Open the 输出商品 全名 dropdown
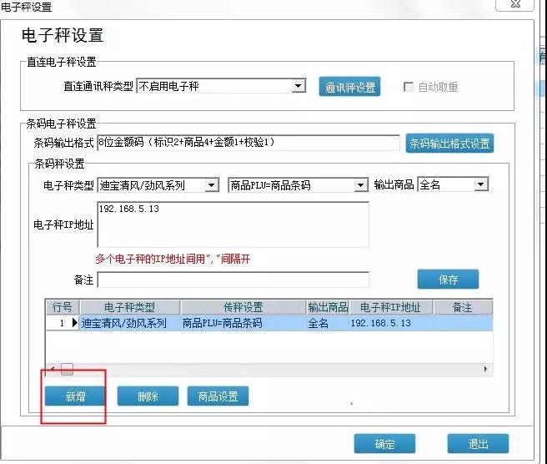The height and width of the screenshot is (464, 547). click(481, 184)
